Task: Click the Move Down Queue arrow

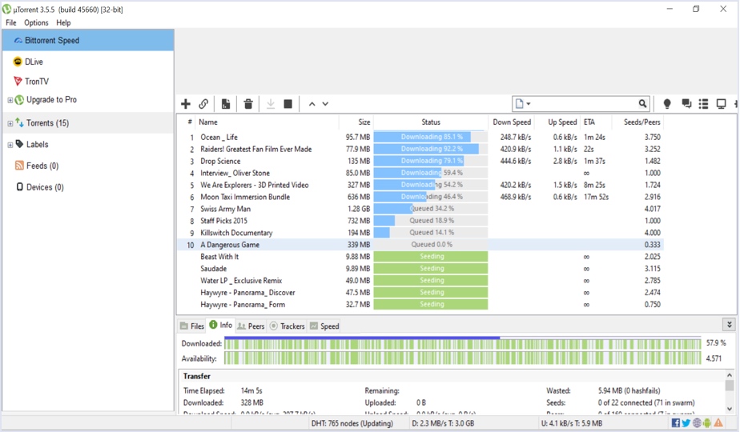Action: [x=325, y=104]
